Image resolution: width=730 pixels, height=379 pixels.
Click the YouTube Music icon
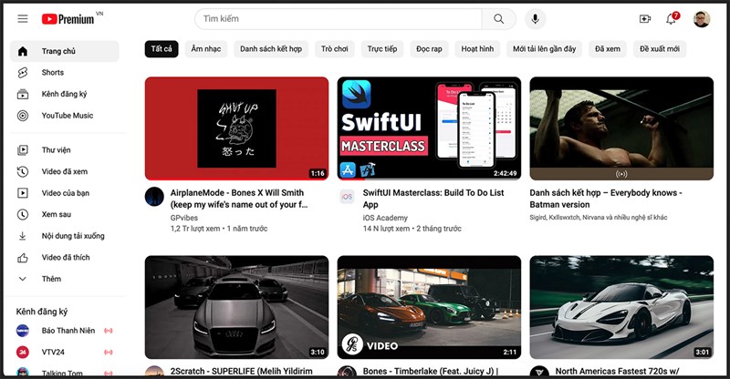coord(23,116)
